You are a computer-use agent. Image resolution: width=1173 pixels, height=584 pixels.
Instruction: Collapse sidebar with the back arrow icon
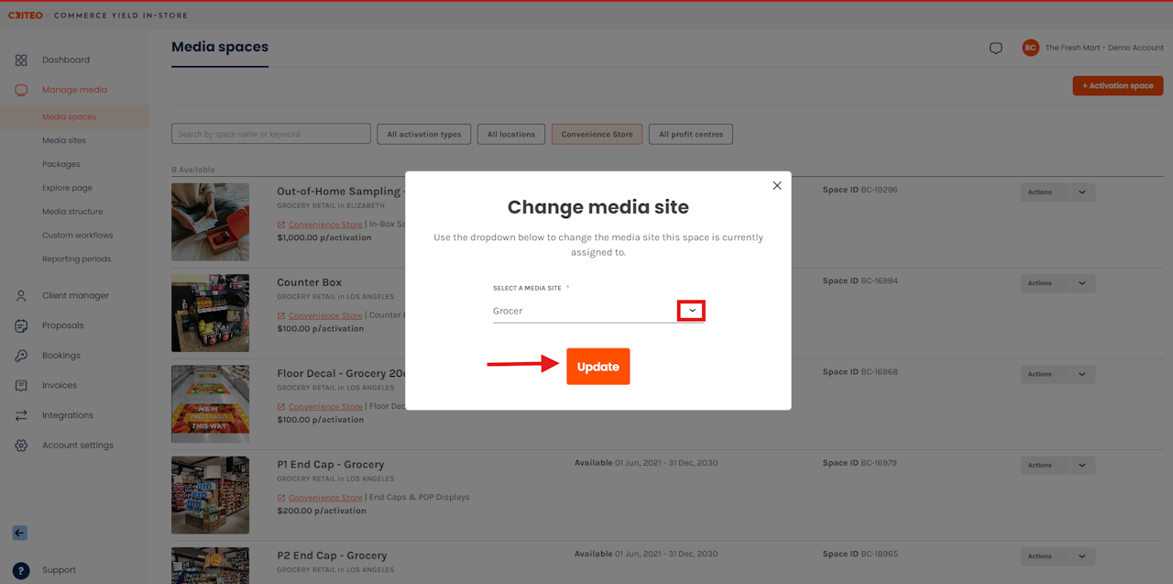20,533
